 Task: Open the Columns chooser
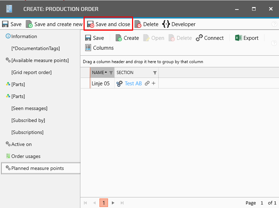[99, 48]
